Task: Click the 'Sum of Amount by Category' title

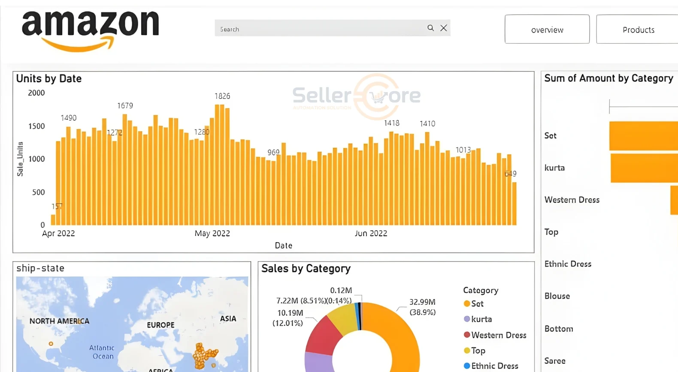Action: click(608, 78)
